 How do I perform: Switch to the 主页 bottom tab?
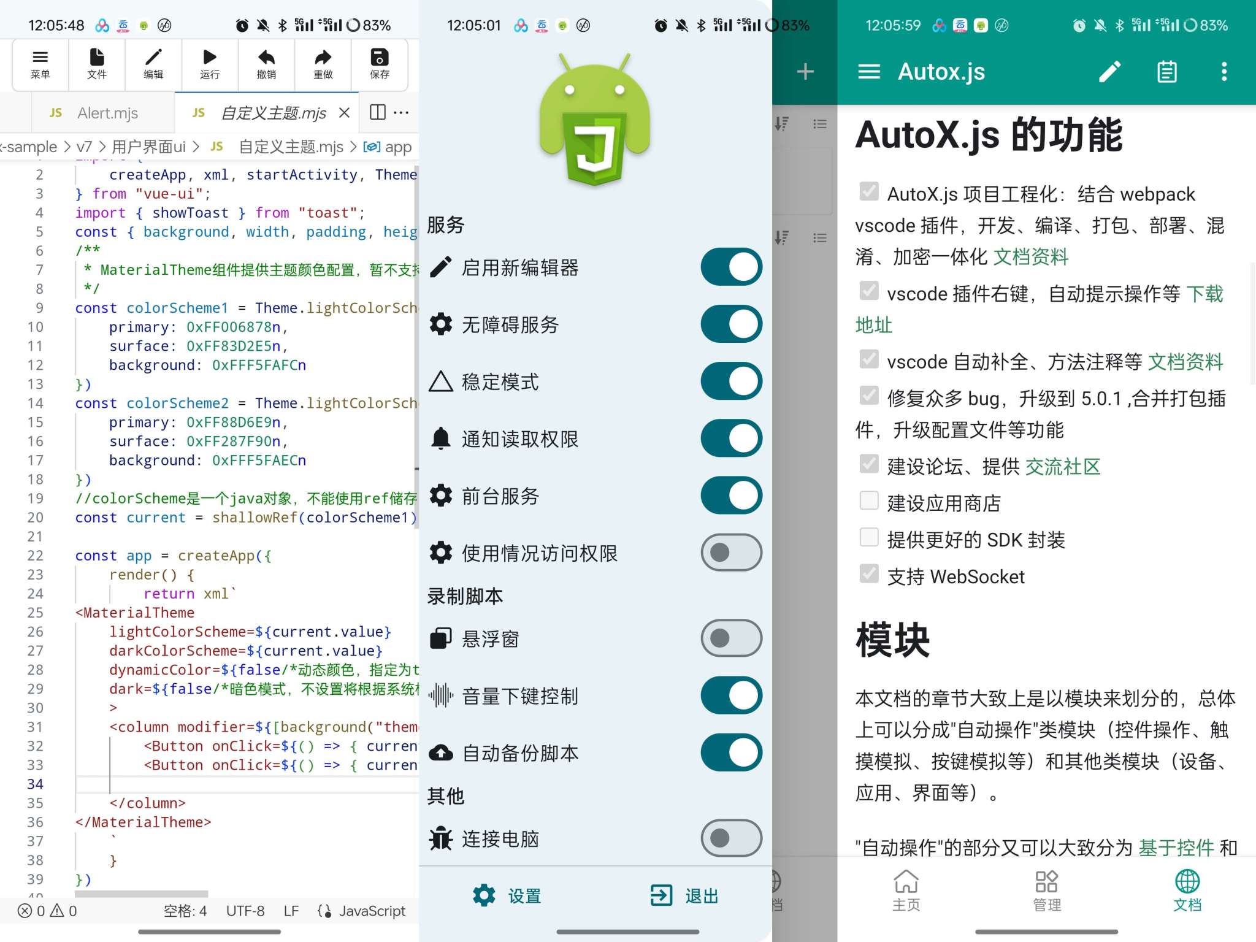906,890
